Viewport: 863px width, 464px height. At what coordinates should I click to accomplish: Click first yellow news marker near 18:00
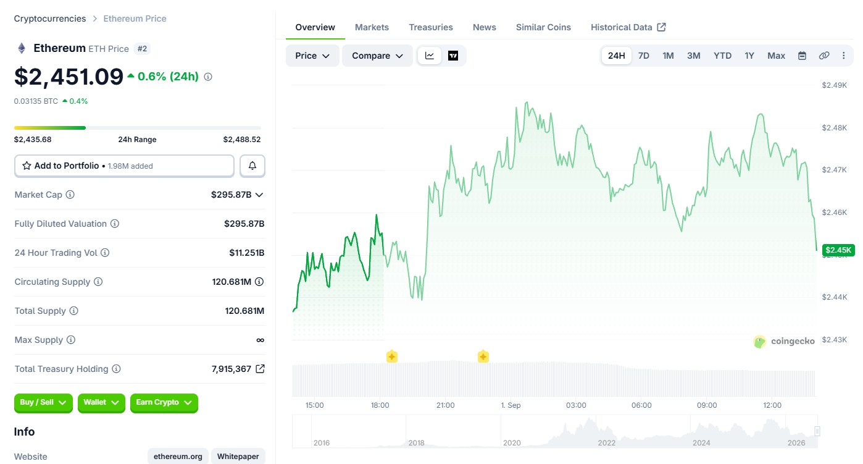pos(391,356)
